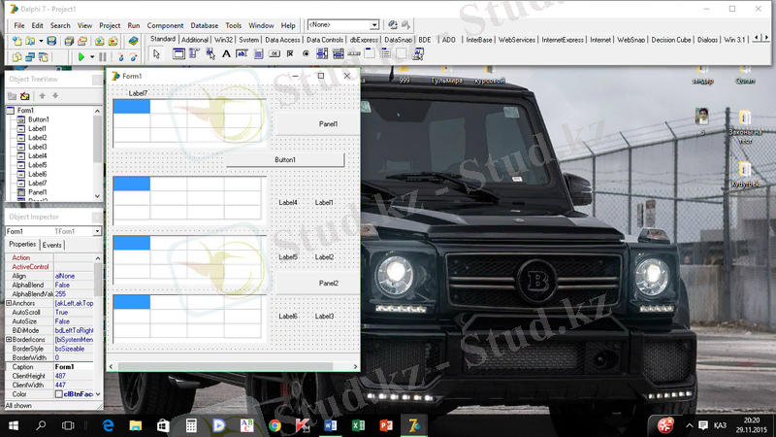Click Panel2 on Form1

pos(317,283)
